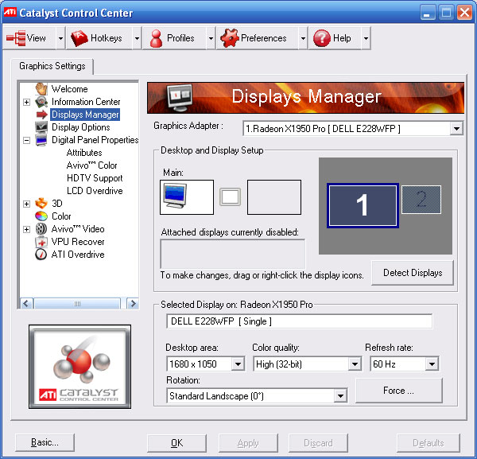The height and width of the screenshot is (459, 477).
Task: Select display 1 in the layout preview
Action: (x=363, y=205)
